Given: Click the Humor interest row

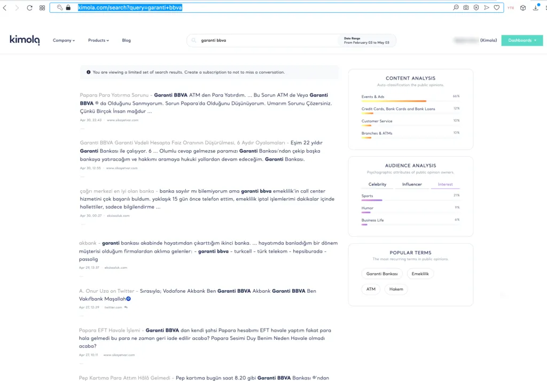Looking at the screenshot, I should [x=411, y=209].
